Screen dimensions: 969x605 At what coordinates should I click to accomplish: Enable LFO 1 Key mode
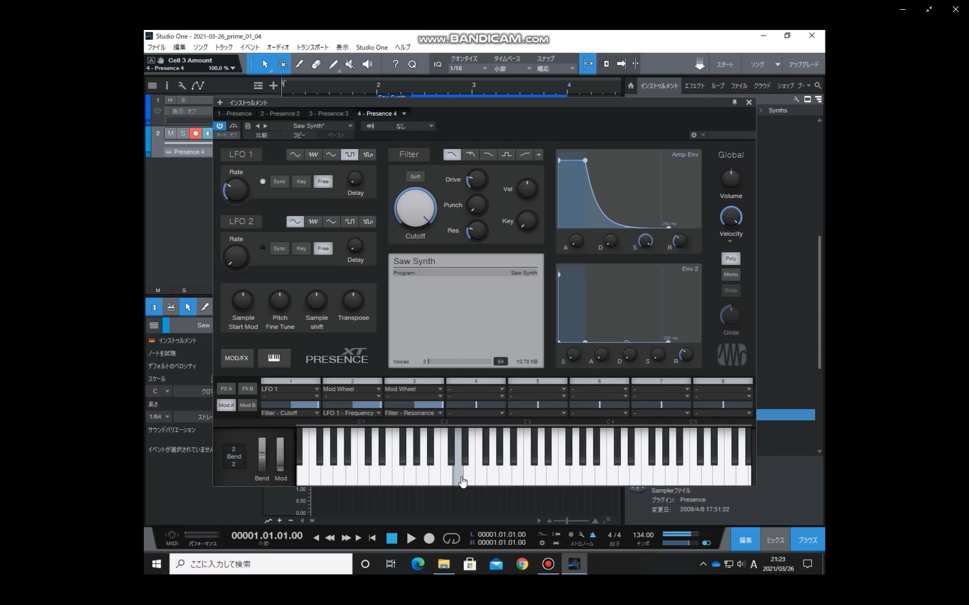point(301,181)
